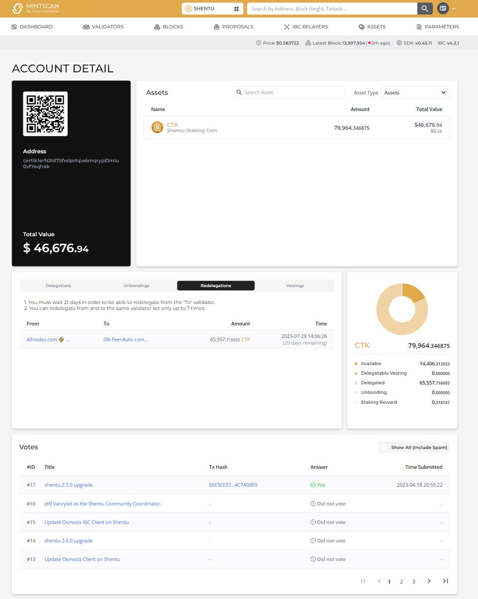Go to votes page 3
The height and width of the screenshot is (599, 478).
414,582
